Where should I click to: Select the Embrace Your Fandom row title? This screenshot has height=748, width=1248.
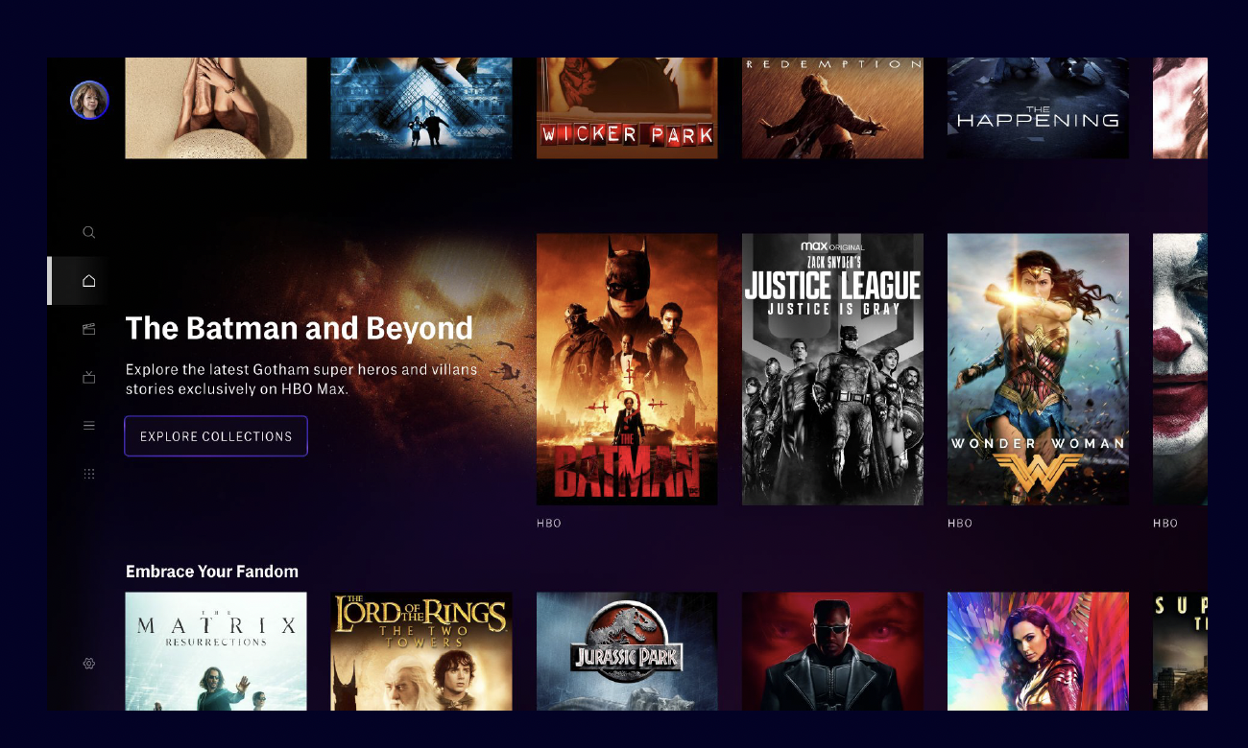click(x=212, y=571)
